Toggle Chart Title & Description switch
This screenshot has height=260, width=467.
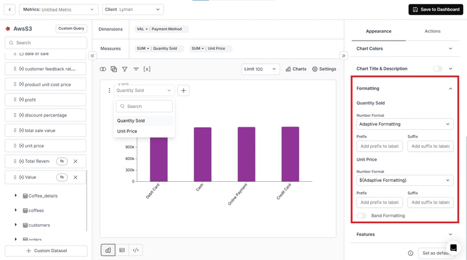pyautogui.click(x=438, y=68)
